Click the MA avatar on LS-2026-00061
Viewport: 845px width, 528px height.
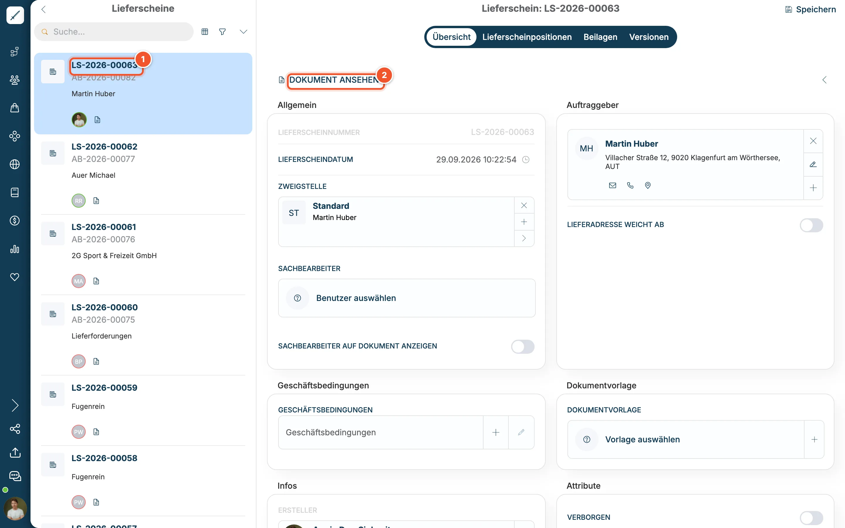click(x=79, y=281)
